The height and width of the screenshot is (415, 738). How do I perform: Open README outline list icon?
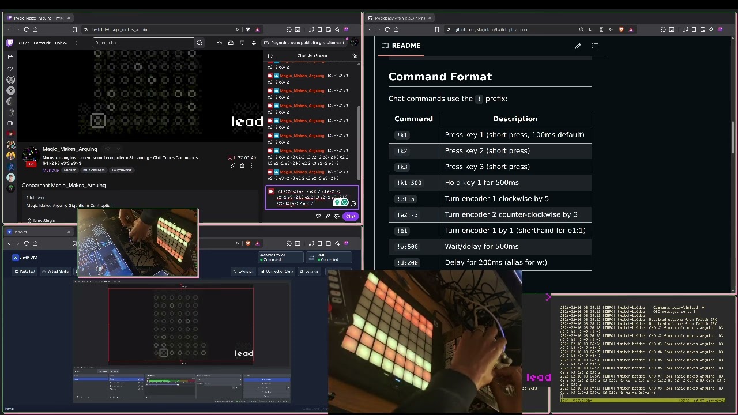pyautogui.click(x=595, y=46)
